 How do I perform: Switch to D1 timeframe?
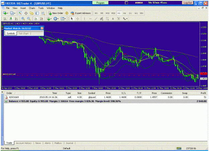tap(130, 13)
